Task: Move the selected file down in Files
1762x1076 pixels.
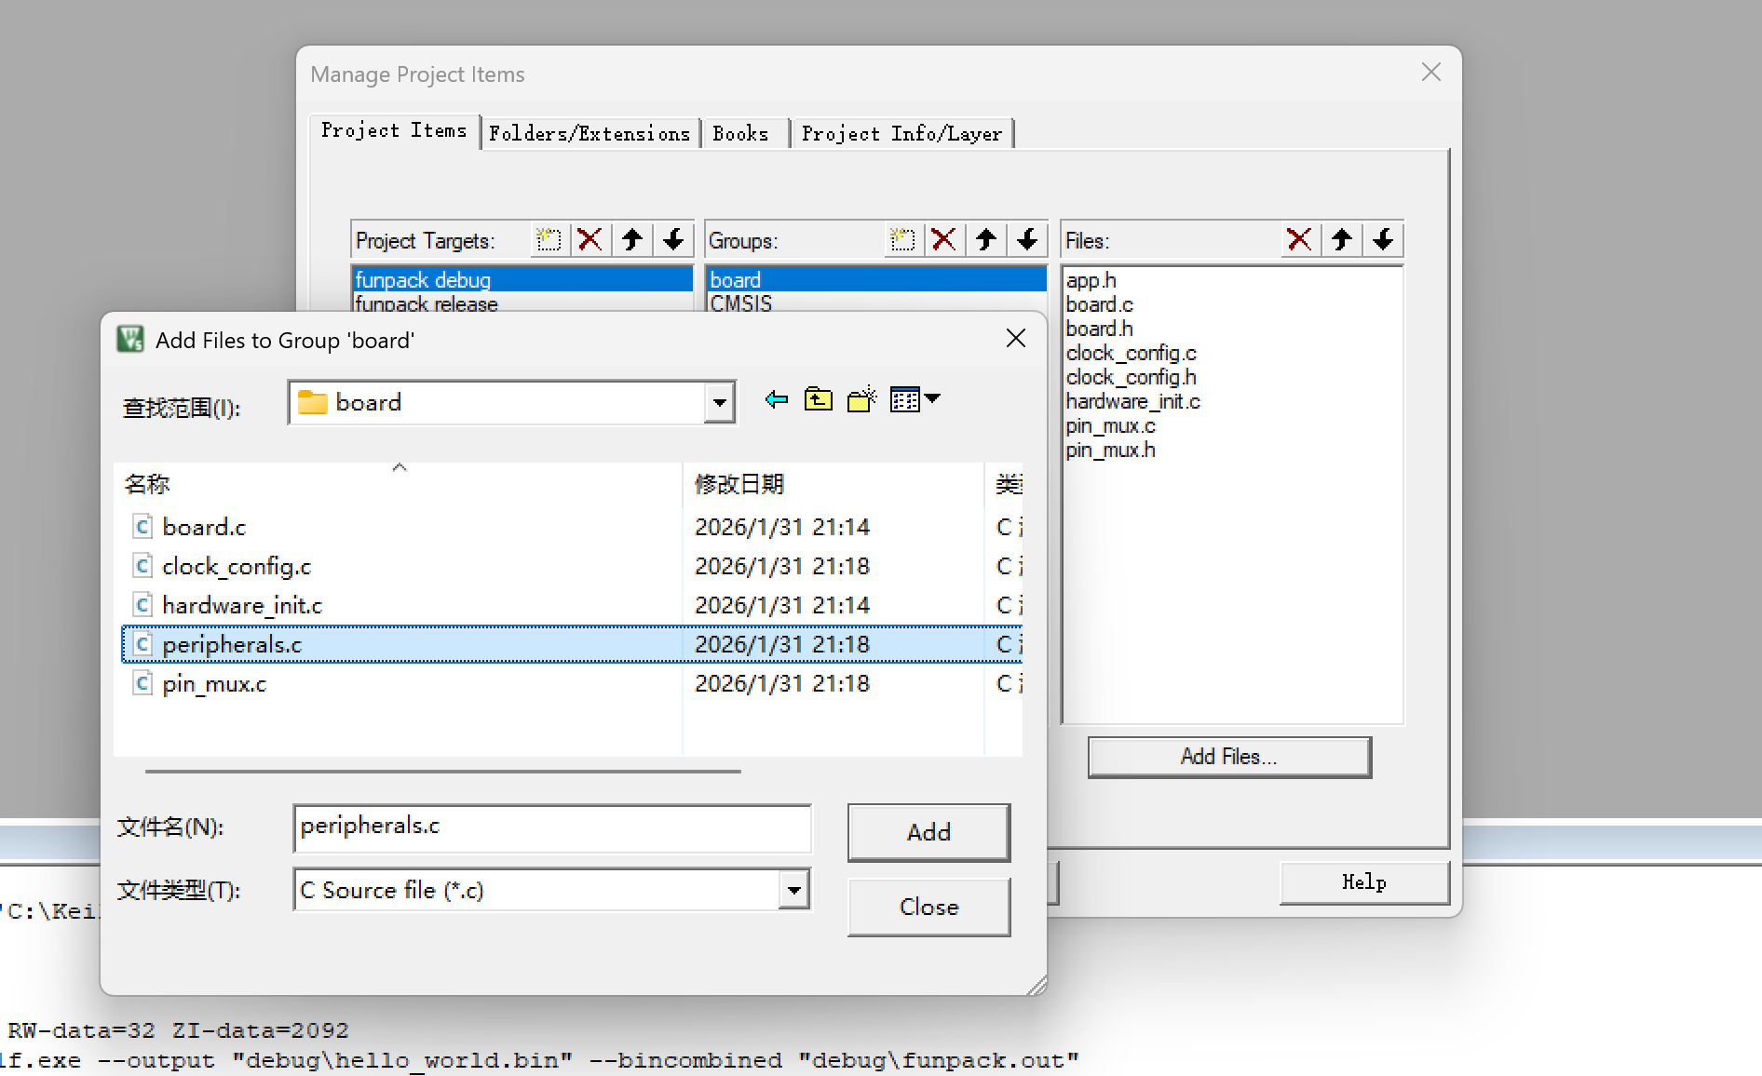Action: [1383, 240]
